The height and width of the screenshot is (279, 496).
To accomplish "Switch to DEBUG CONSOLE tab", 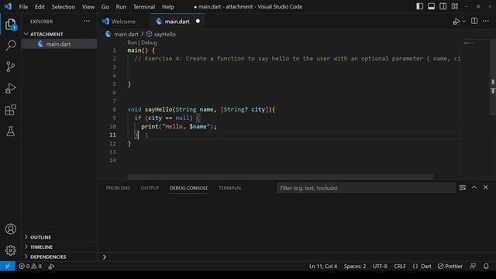I will tap(189, 188).
